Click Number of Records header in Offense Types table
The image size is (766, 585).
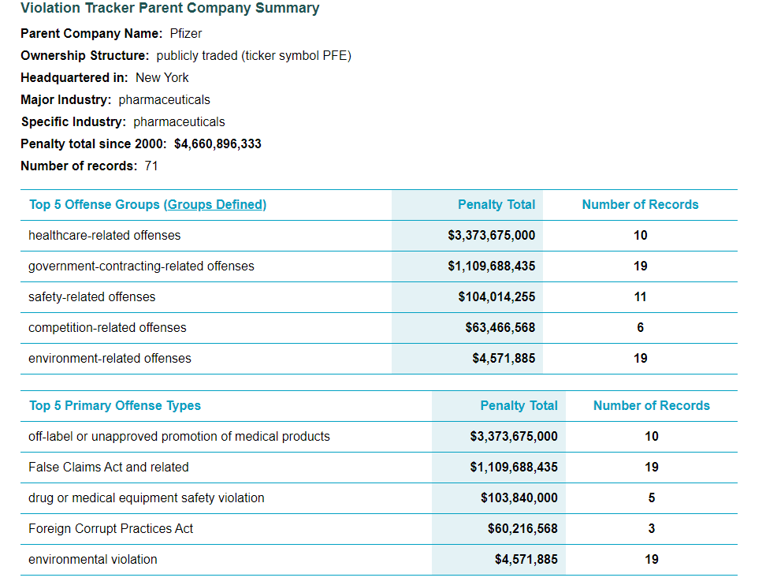tap(651, 406)
